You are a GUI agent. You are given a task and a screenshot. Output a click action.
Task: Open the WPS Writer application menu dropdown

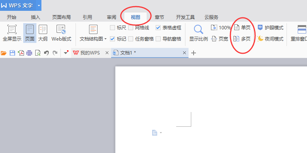[x=39, y=5]
